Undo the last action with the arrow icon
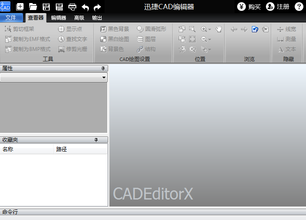Screen dimensions: 306x220 (x=85, y=7)
